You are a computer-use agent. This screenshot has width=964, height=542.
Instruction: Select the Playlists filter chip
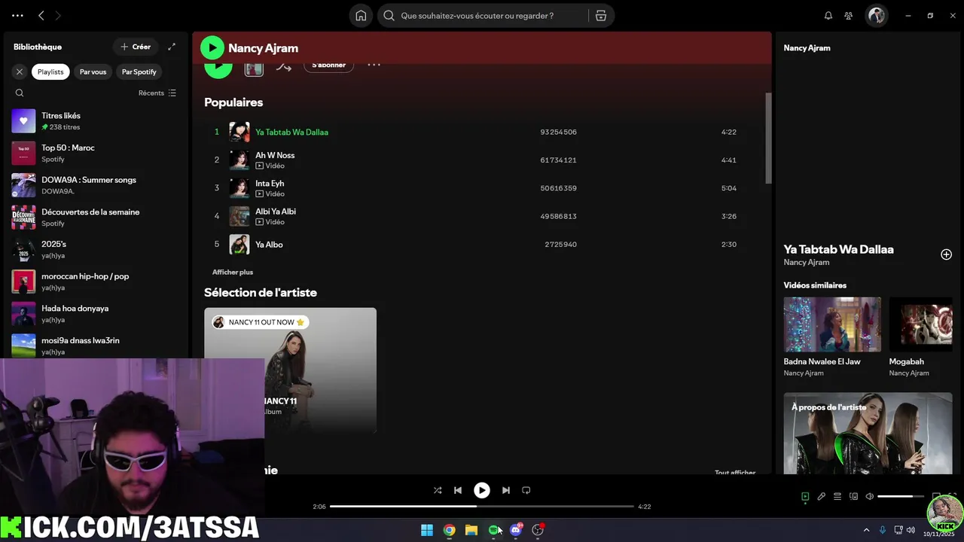click(x=50, y=72)
